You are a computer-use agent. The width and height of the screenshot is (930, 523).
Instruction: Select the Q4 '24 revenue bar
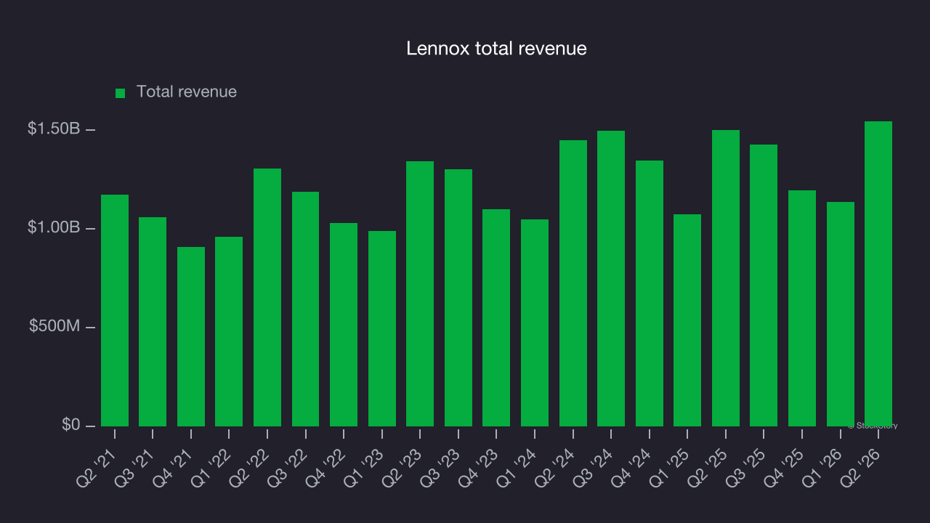[650, 293]
